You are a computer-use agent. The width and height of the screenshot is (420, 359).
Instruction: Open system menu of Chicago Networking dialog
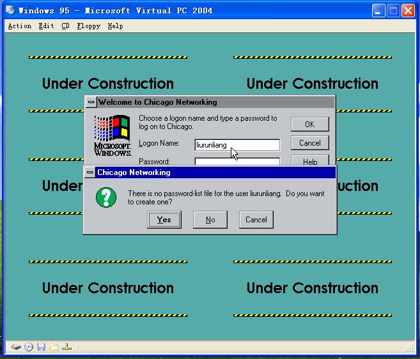pos(90,172)
